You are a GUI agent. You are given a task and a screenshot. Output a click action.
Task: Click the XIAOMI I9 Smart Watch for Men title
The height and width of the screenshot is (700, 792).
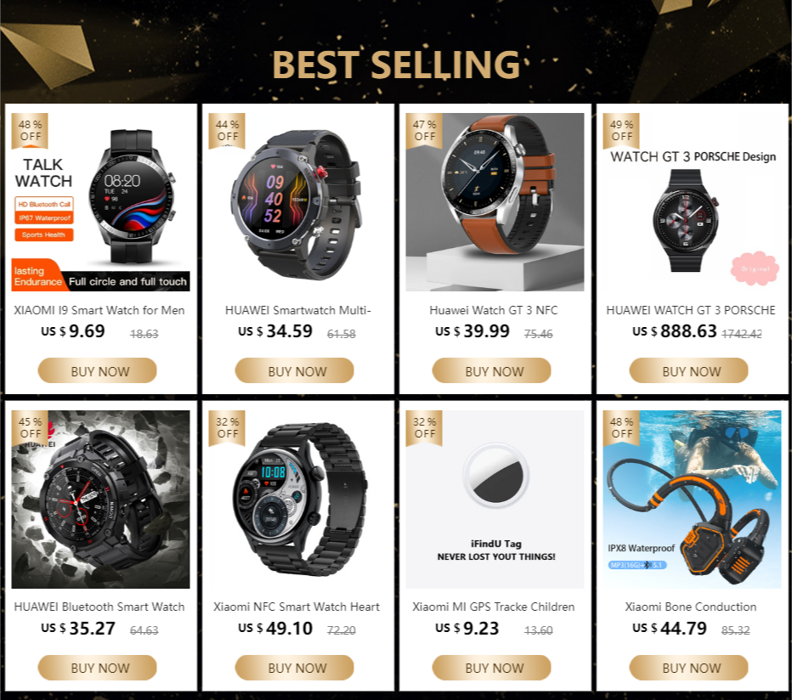(x=99, y=310)
